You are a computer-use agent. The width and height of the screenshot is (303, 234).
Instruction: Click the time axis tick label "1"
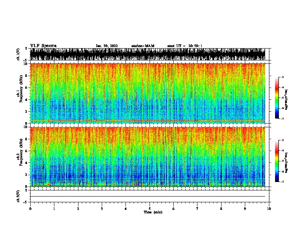pyautogui.click(x=54, y=209)
